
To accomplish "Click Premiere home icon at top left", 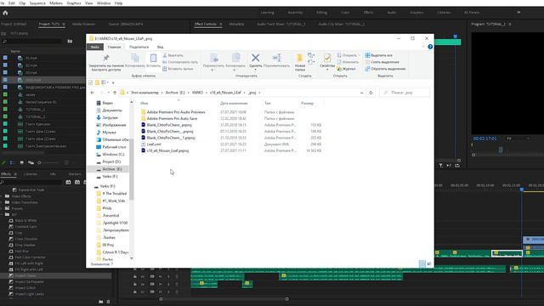I will (x=5, y=13).
